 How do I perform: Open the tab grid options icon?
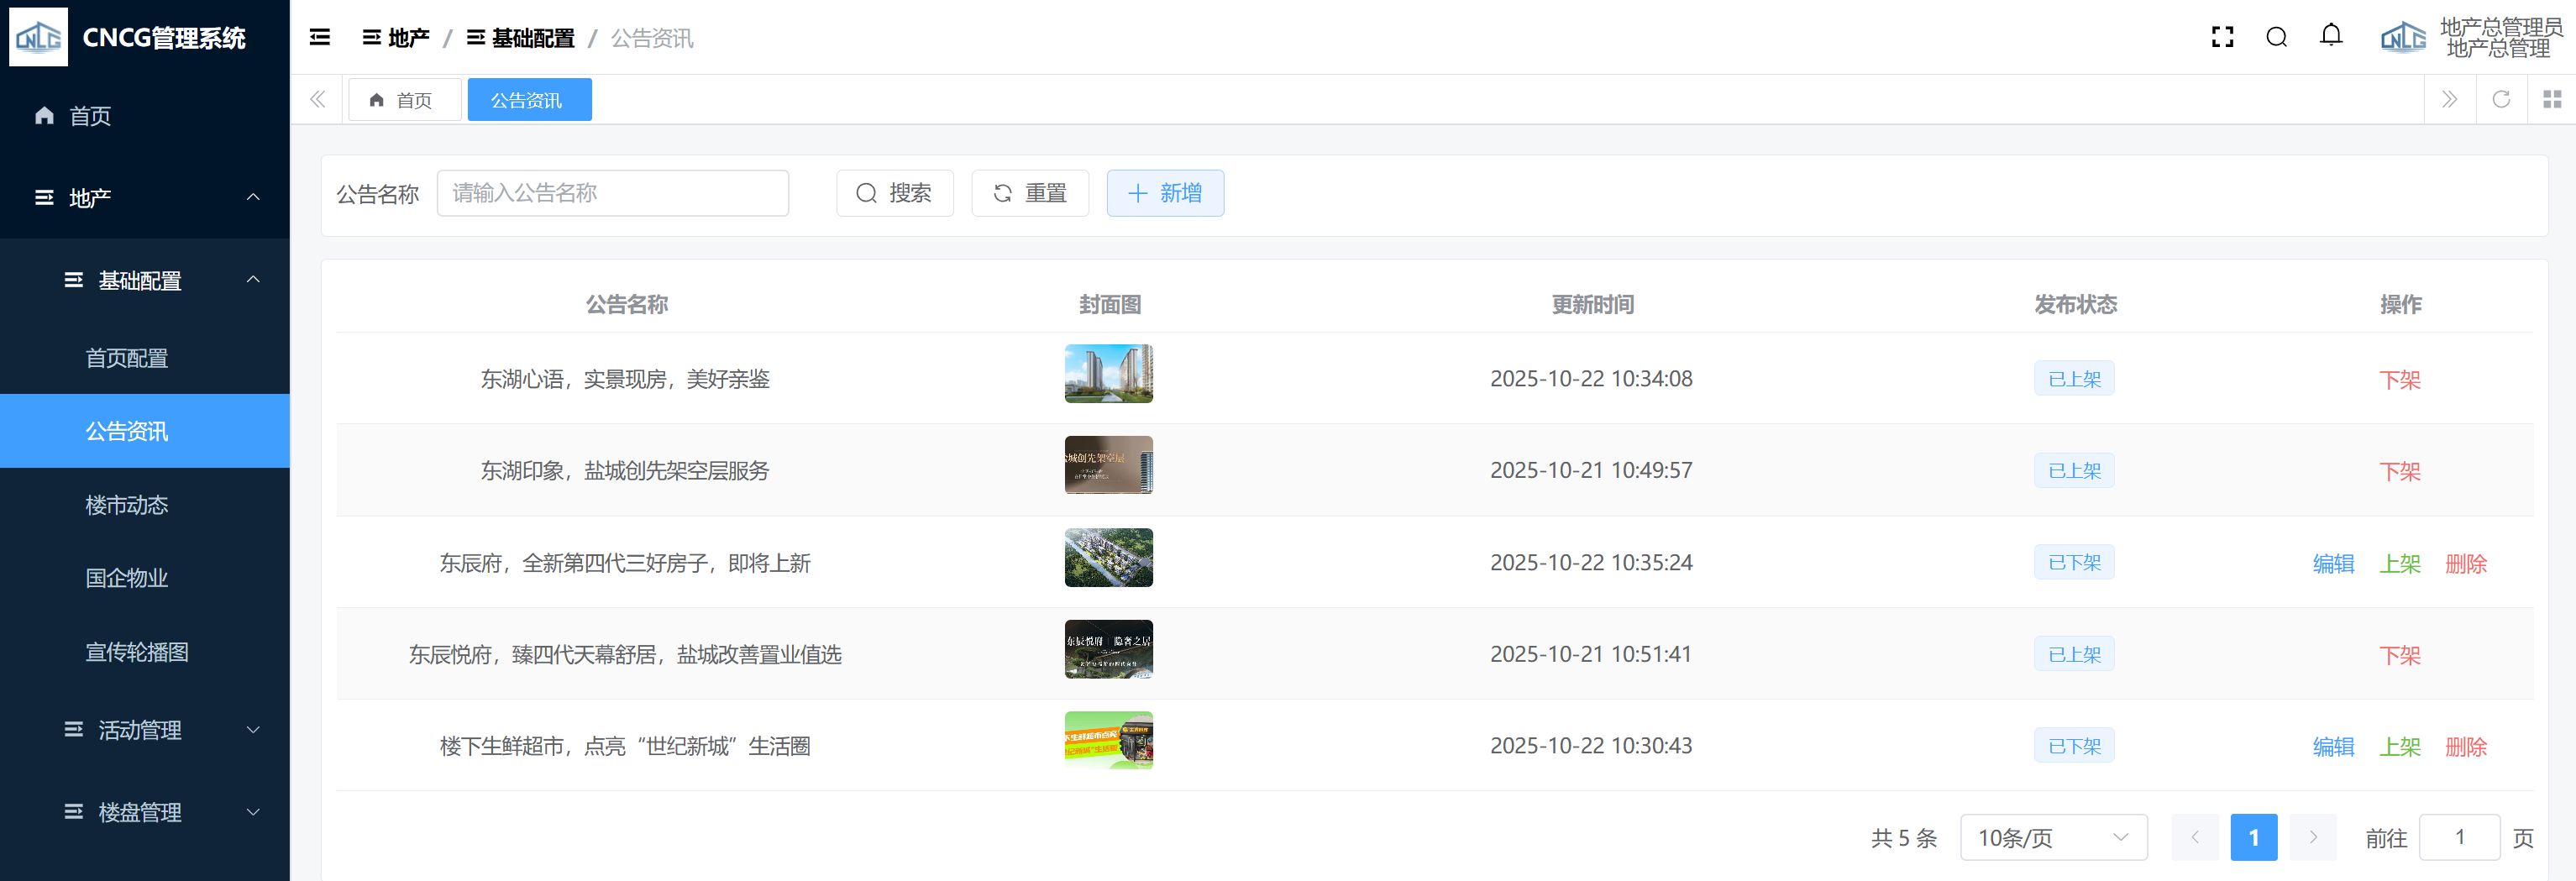[x=2552, y=99]
